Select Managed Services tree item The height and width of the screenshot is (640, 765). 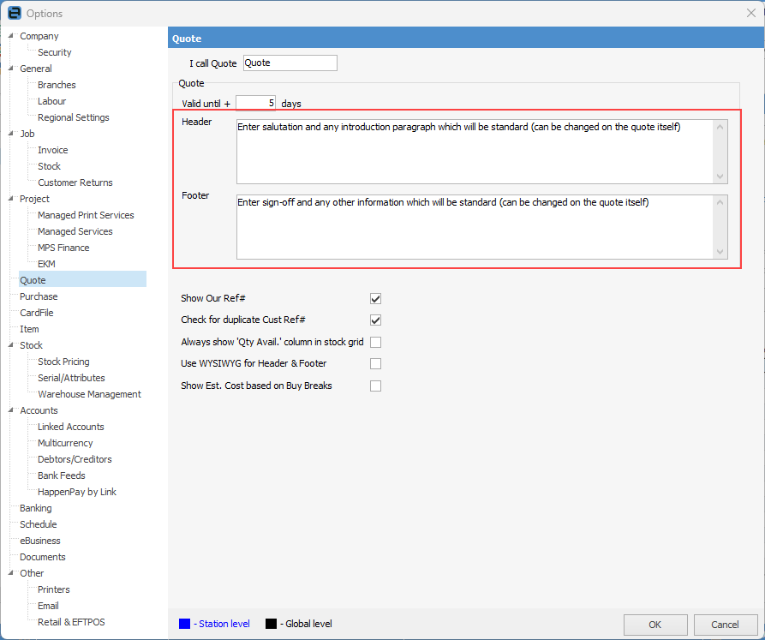click(x=75, y=231)
